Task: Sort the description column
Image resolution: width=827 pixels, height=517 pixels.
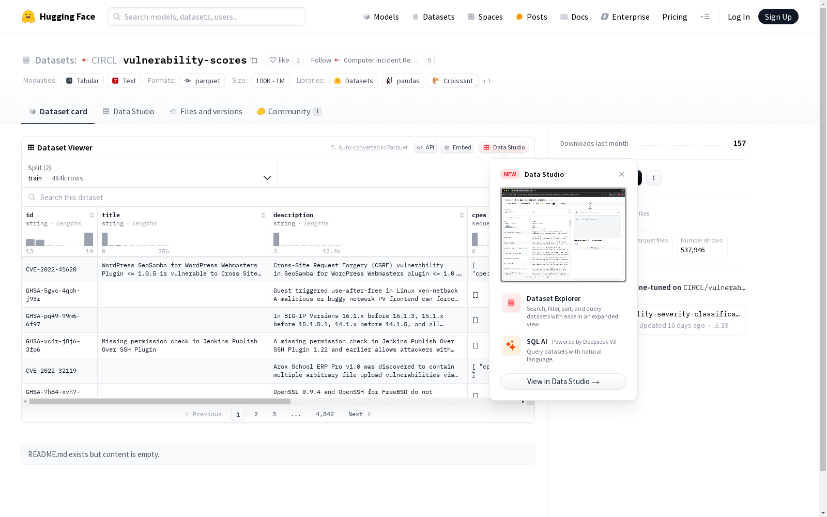Action: coord(462,215)
